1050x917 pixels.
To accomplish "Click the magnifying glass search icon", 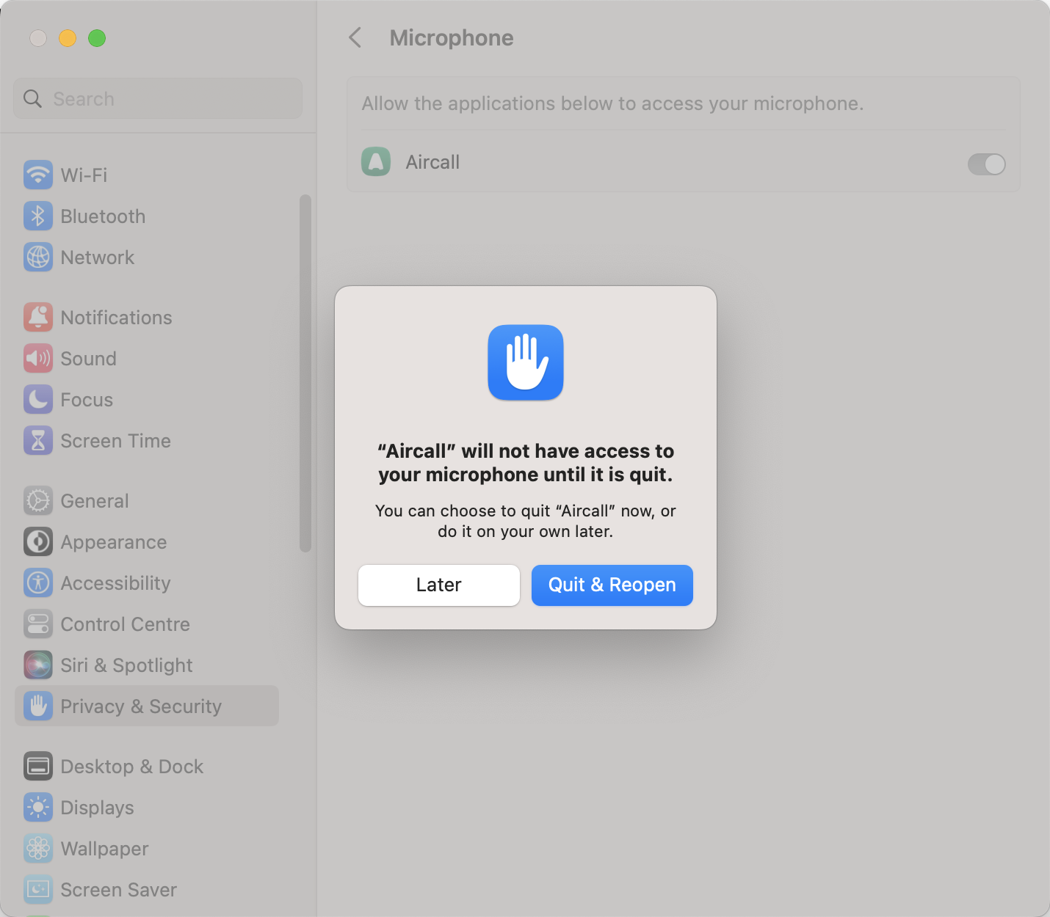I will (x=32, y=98).
